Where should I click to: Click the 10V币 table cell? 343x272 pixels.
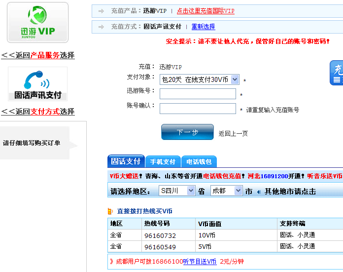click(236, 235)
